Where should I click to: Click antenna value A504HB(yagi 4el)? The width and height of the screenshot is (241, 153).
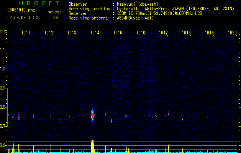coord(135,18)
